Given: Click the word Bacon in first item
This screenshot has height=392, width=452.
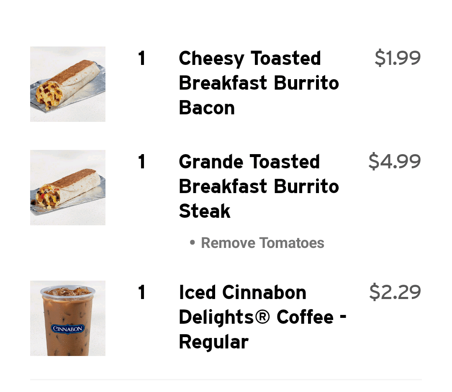Looking at the screenshot, I should coord(207,108).
